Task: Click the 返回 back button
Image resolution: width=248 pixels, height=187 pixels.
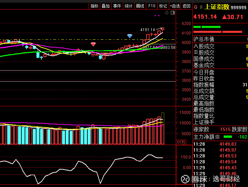Action: coord(186,6)
